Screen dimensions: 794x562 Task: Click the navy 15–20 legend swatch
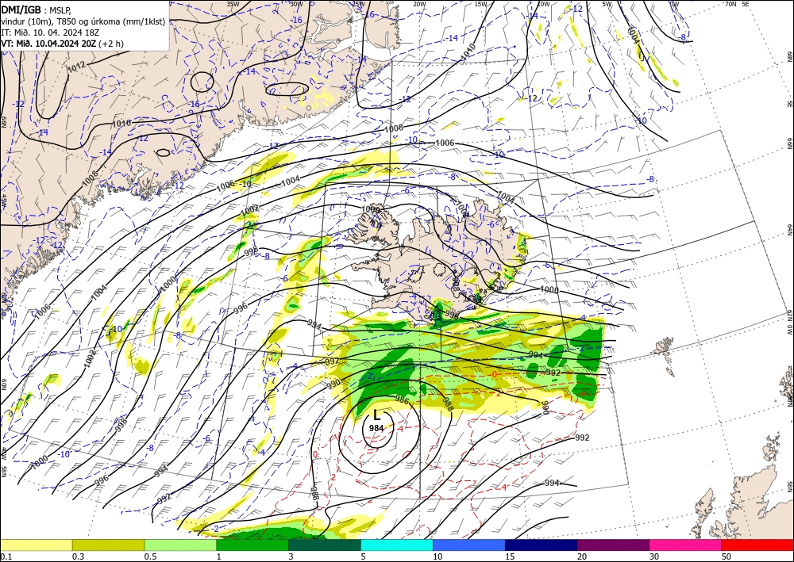(x=542, y=545)
